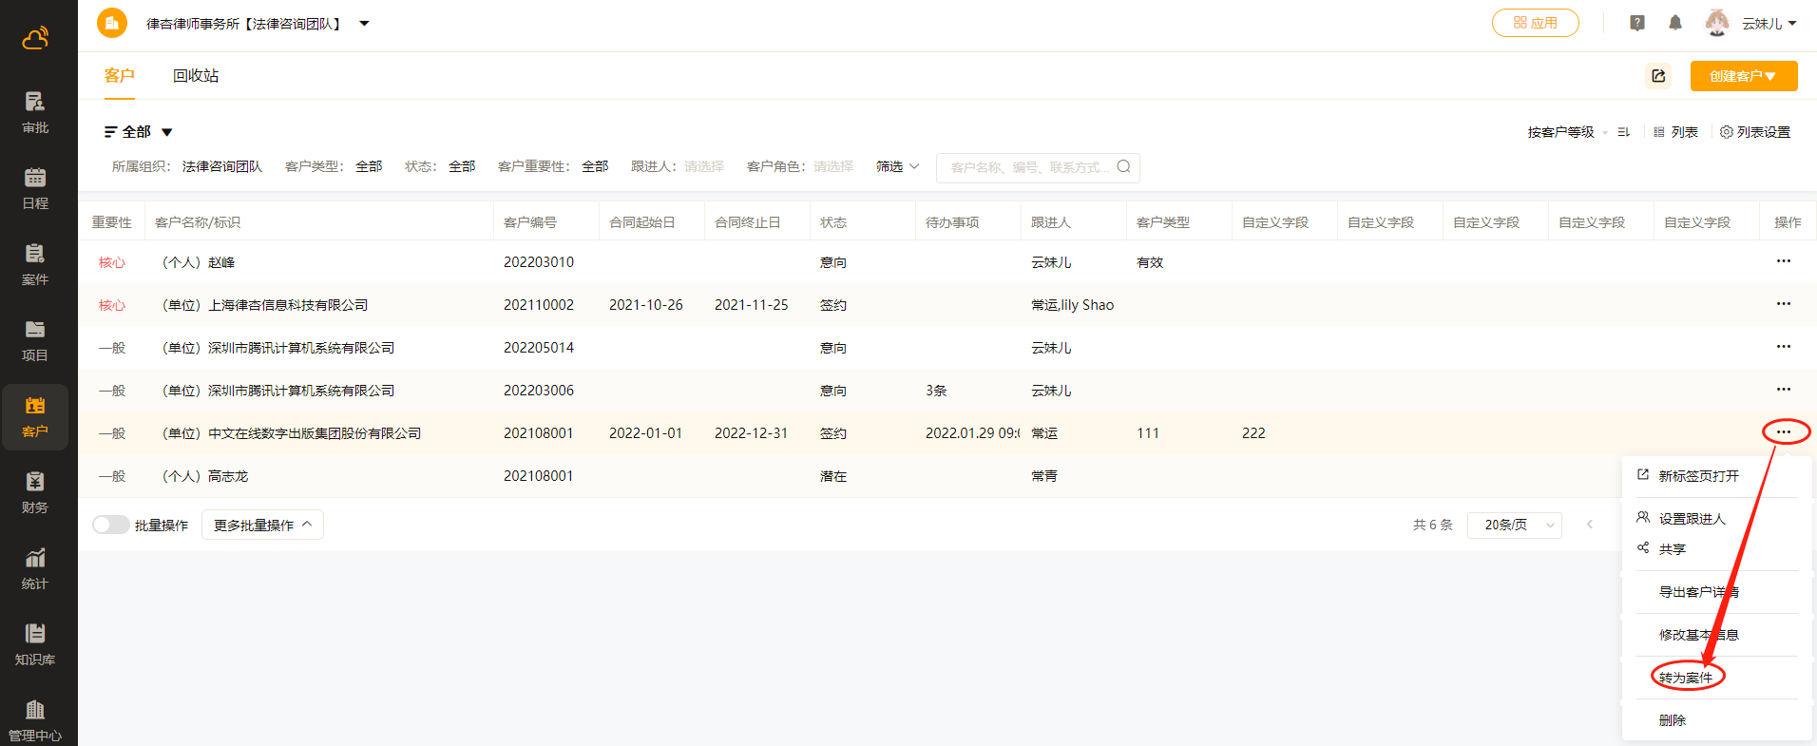Screen dimensions: 1817x746
Task: Switch to the 回收站 tab
Action: click(x=196, y=76)
